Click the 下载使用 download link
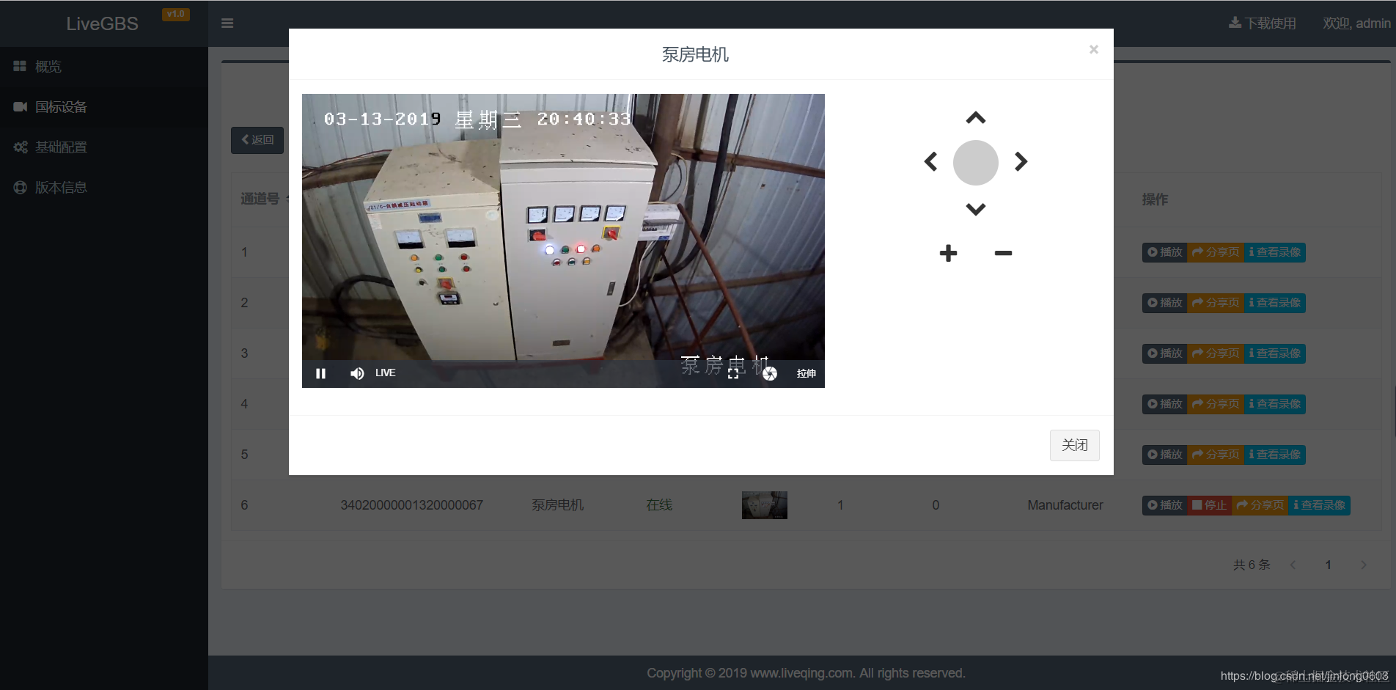The image size is (1396, 690). 1263,23
